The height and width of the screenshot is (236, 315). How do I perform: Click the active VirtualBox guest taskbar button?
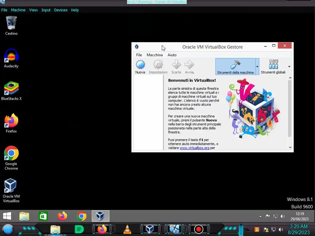[x=101, y=216]
